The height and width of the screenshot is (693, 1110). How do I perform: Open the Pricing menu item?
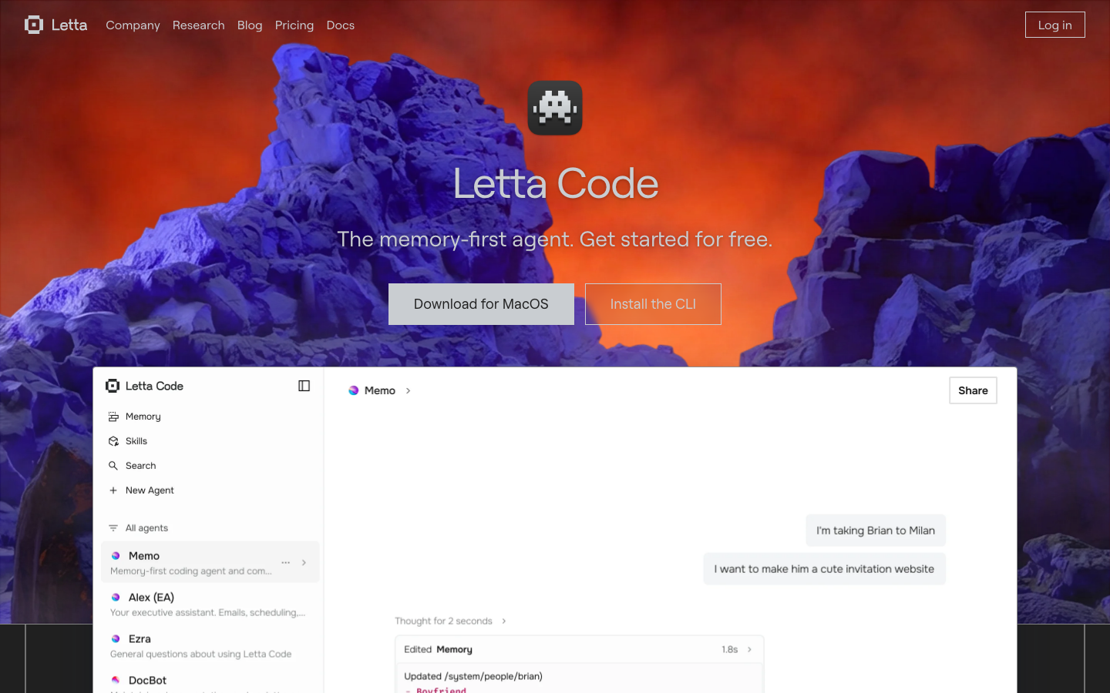click(x=294, y=25)
